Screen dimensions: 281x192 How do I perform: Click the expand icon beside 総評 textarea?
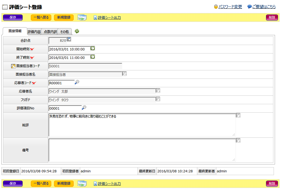238,115
